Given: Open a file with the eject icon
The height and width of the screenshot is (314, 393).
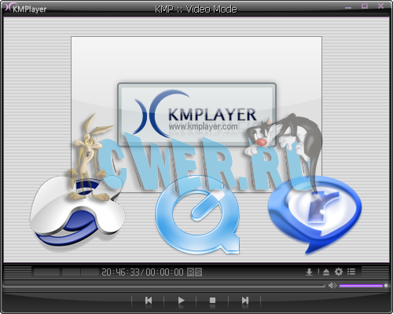Looking at the screenshot, I should [x=326, y=272].
